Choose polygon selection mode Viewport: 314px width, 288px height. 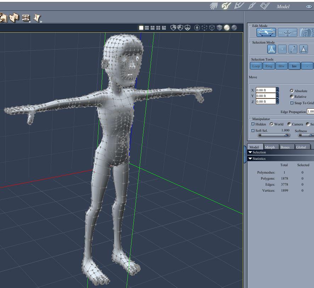[x=303, y=49]
